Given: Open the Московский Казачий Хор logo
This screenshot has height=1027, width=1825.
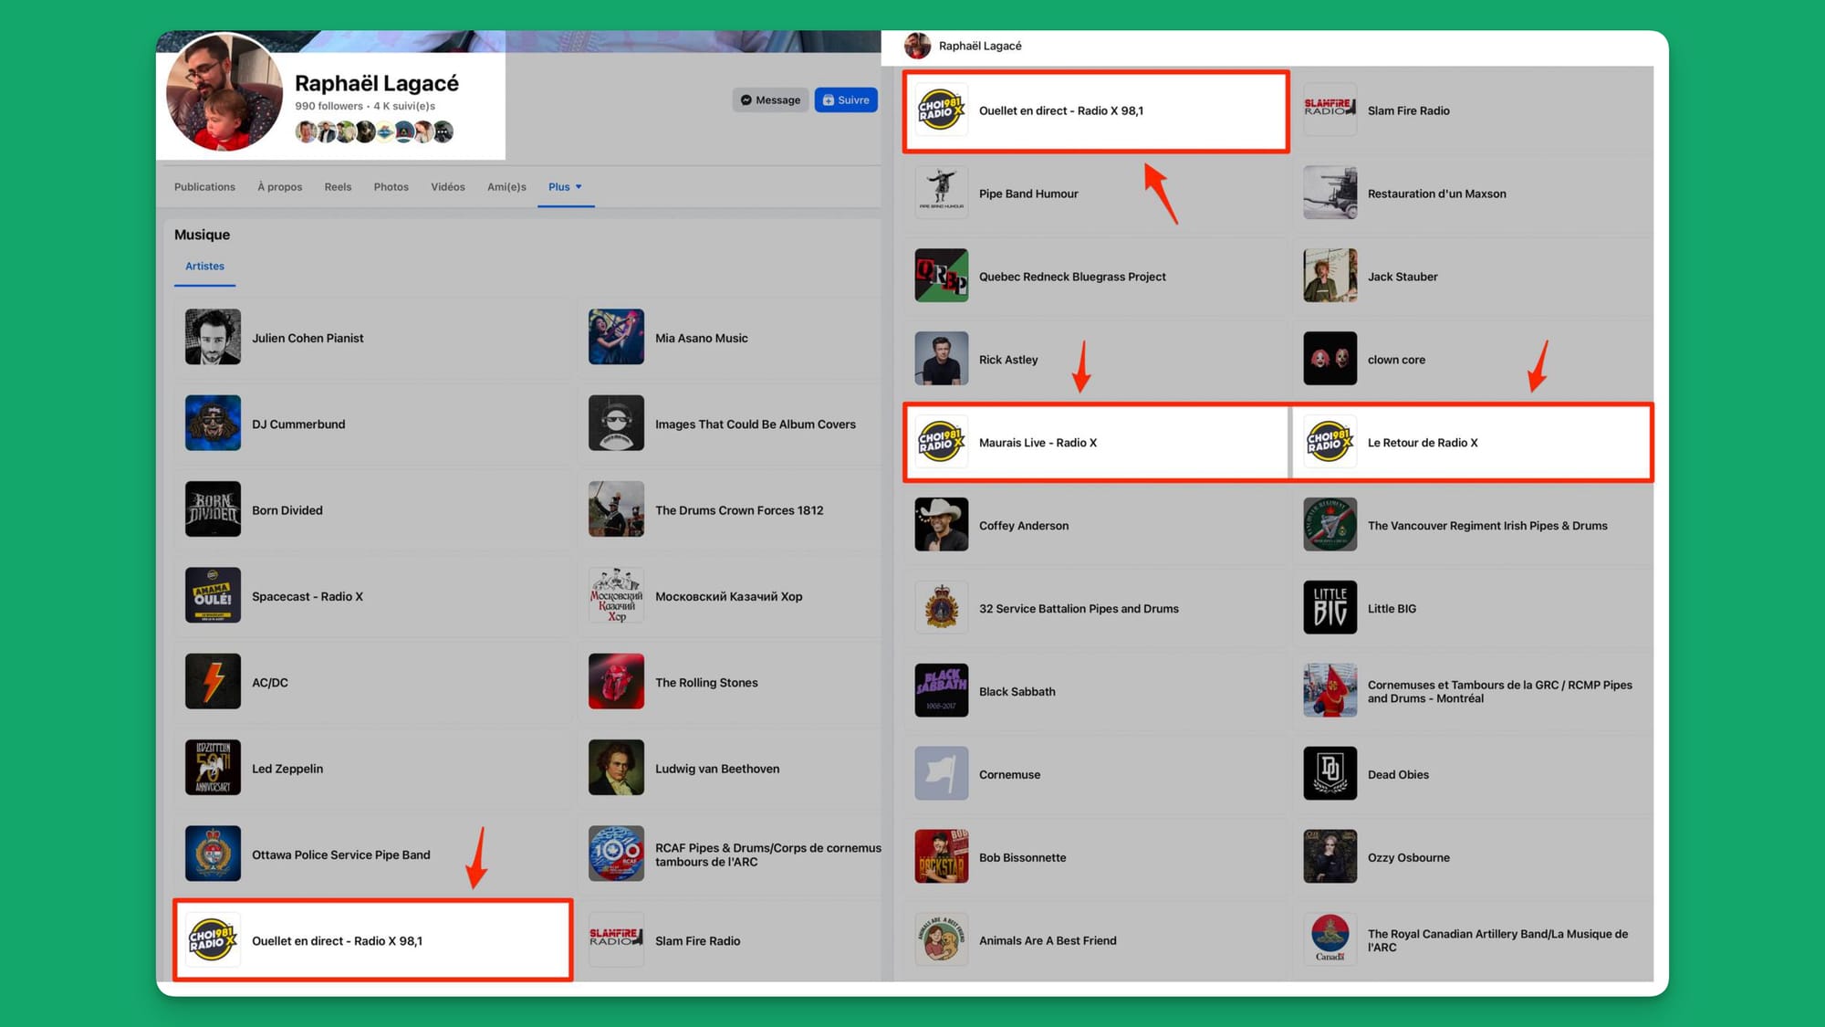Looking at the screenshot, I should (616, 595).
